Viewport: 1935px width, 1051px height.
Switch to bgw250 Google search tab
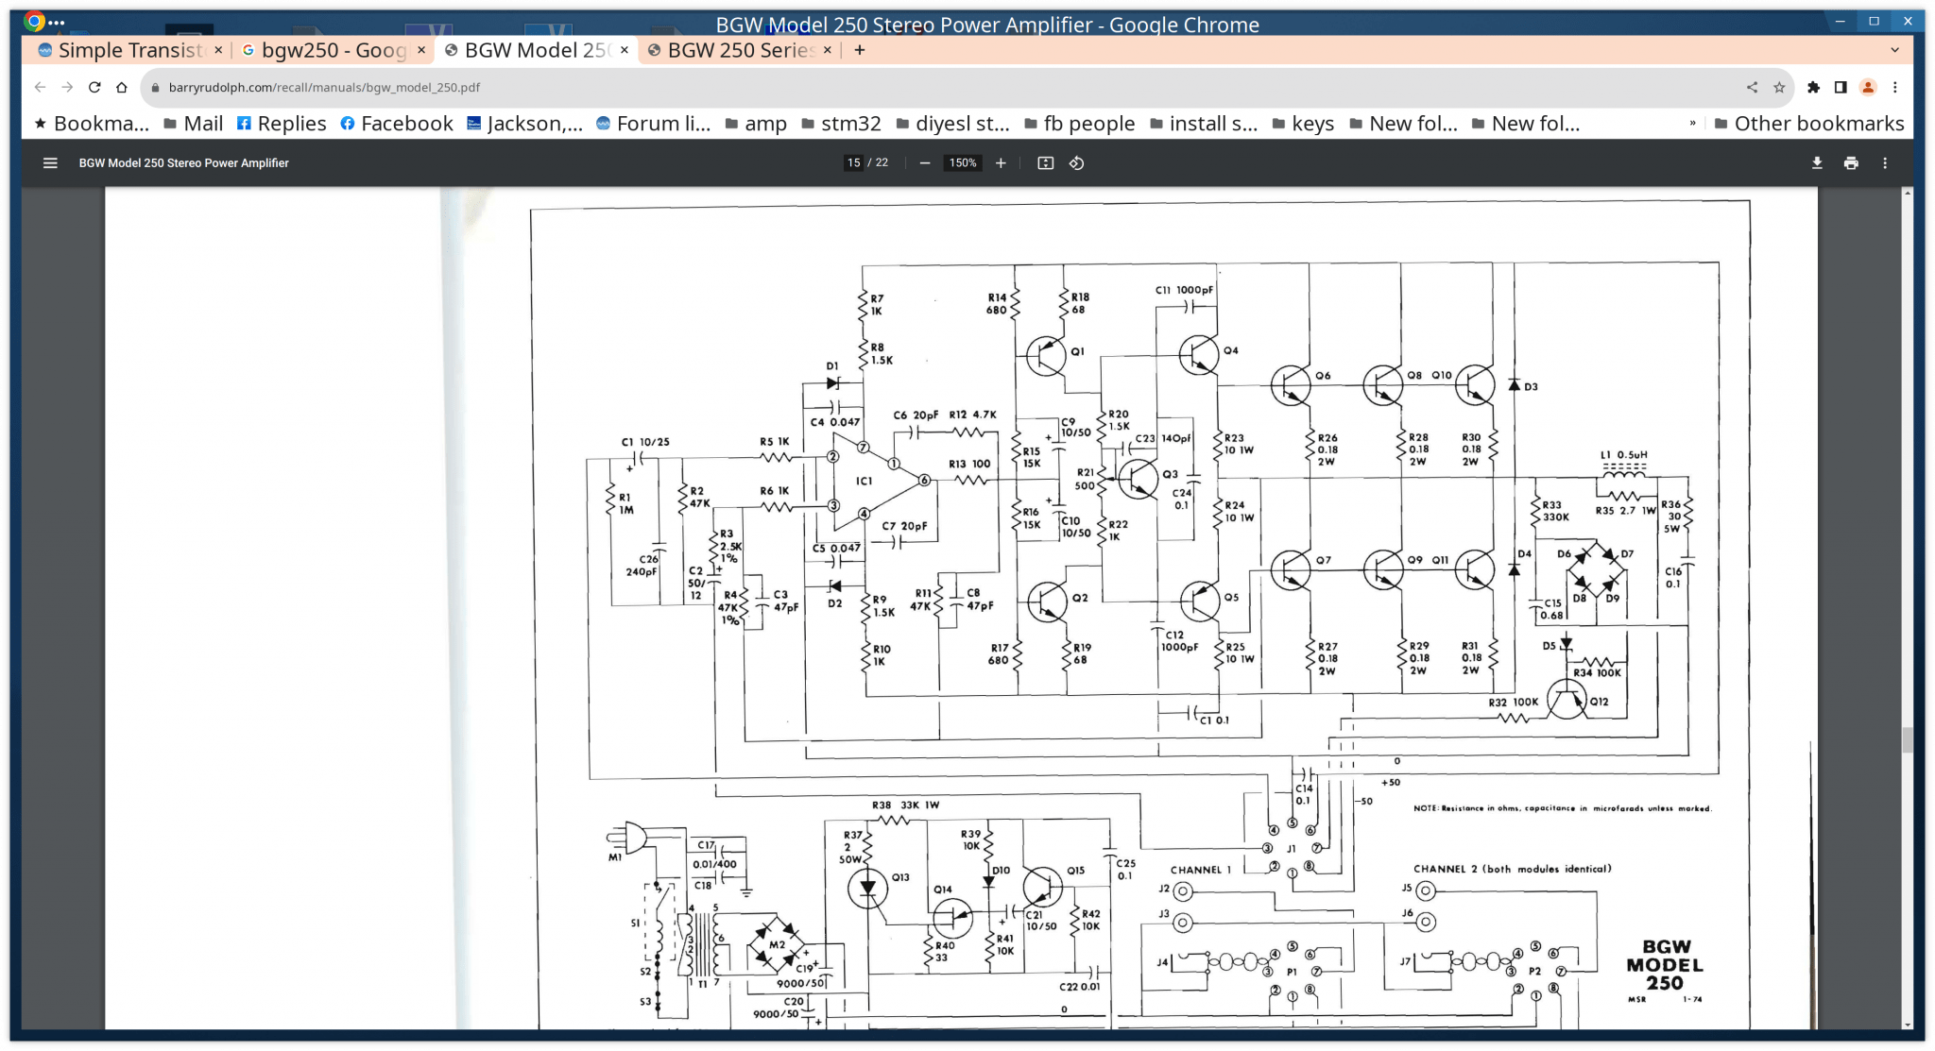click(x=334, y=50)
